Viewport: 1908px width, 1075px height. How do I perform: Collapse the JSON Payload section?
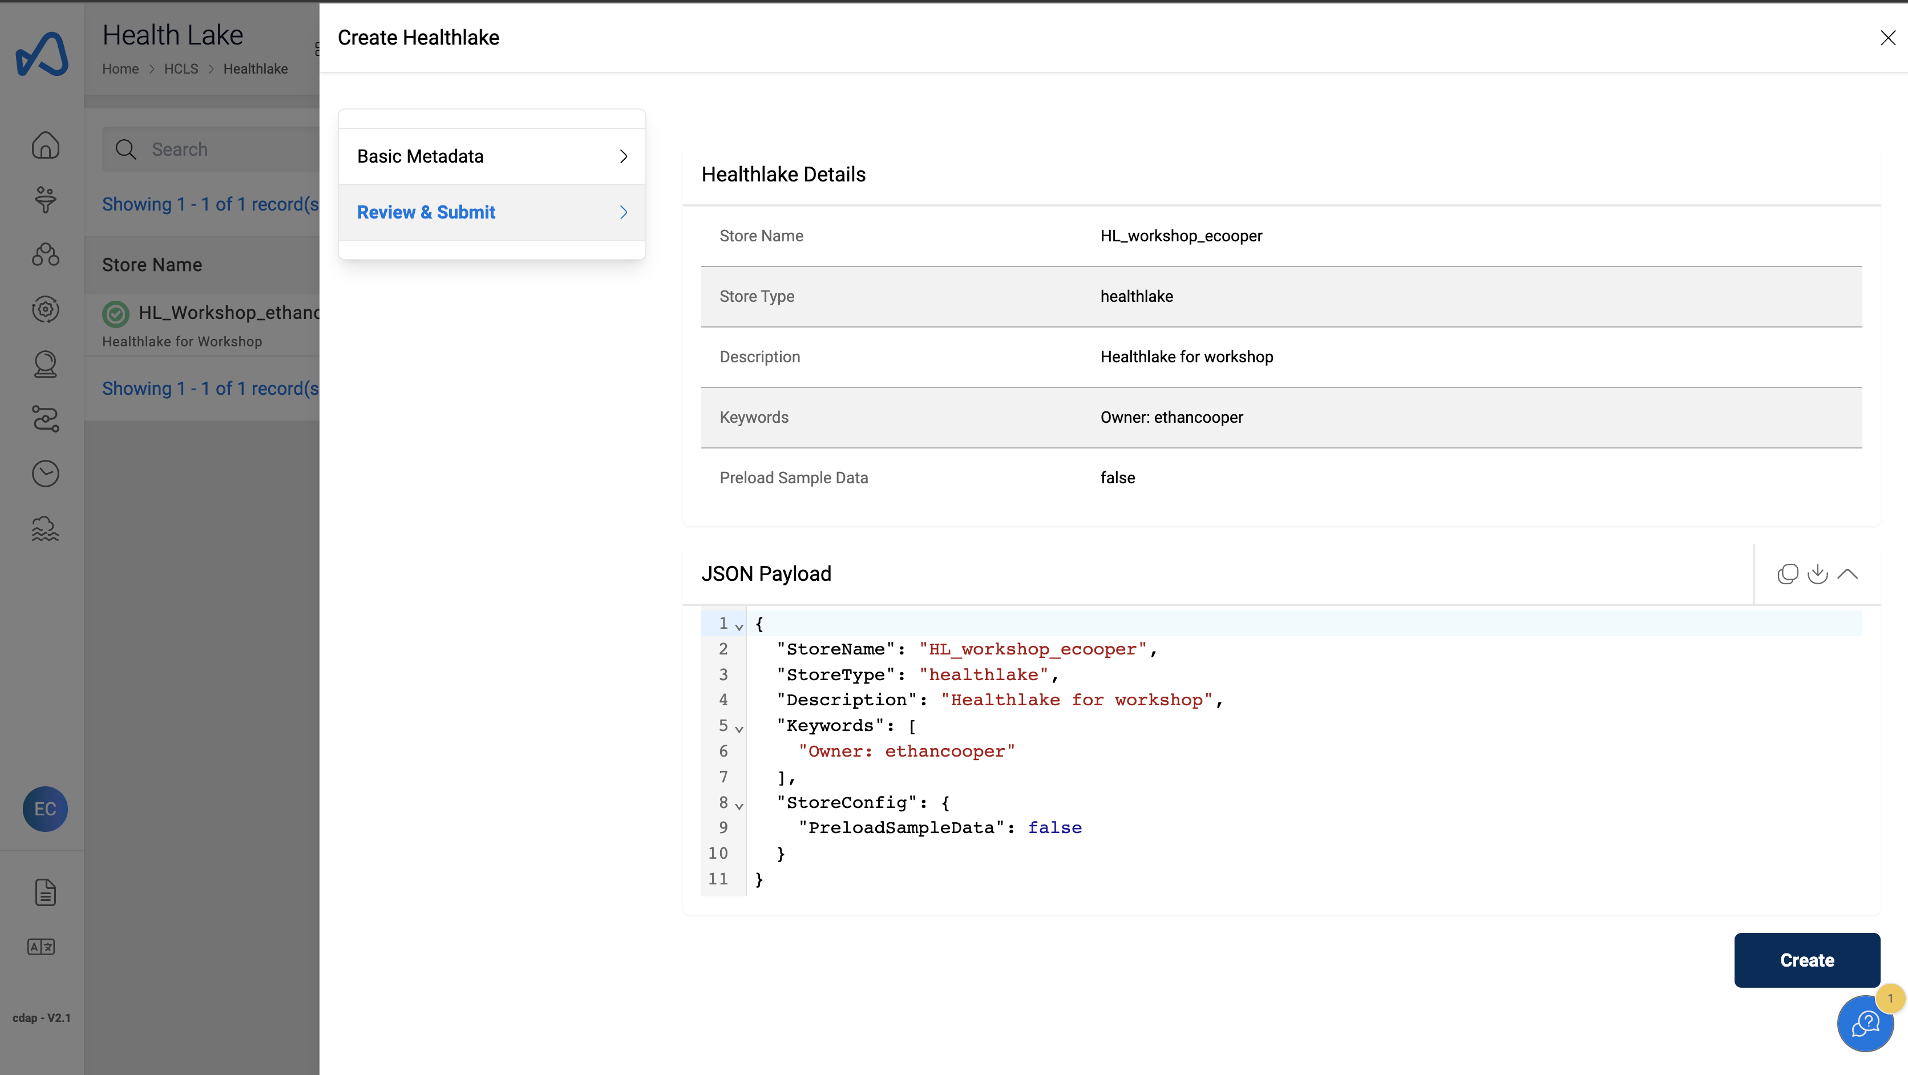click(1848, 573)
